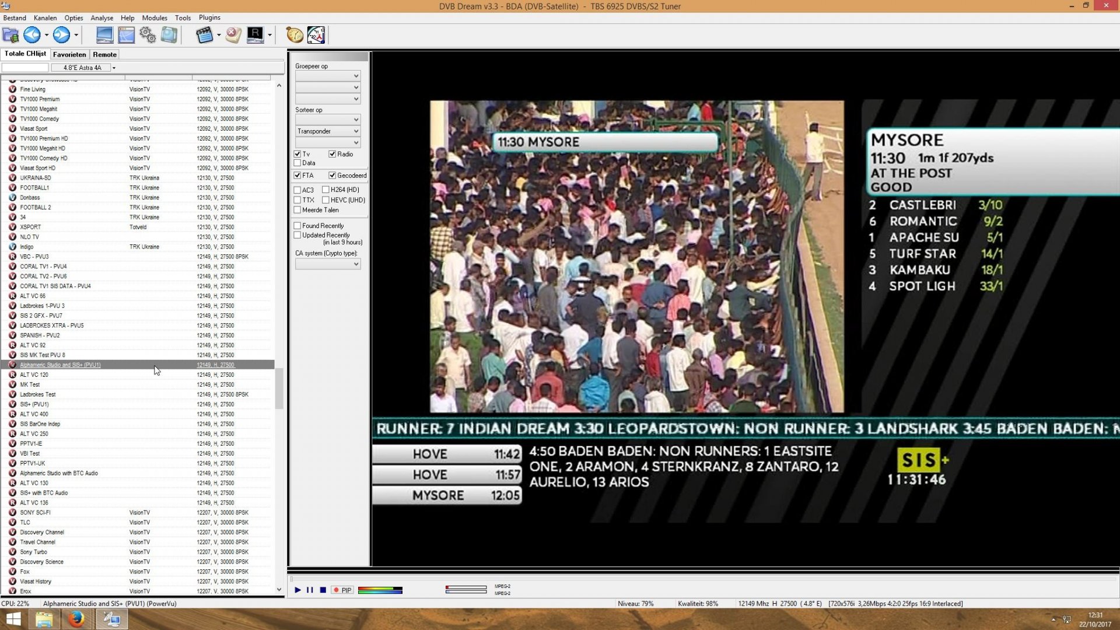Start recording with the R record icon

point(255,35)
